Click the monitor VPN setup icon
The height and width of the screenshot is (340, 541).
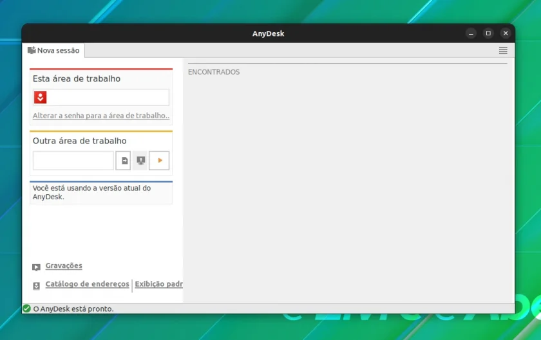(x=140, y=161)
